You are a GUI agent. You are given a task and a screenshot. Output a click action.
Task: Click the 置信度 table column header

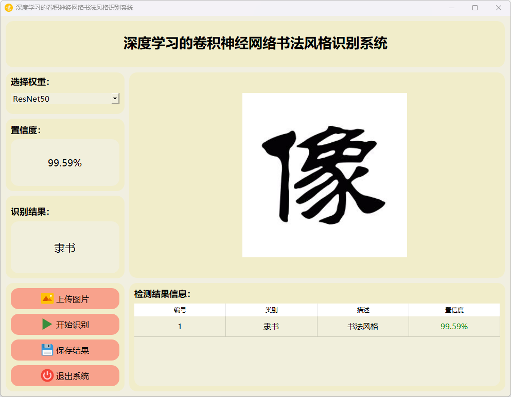[454, 310]
